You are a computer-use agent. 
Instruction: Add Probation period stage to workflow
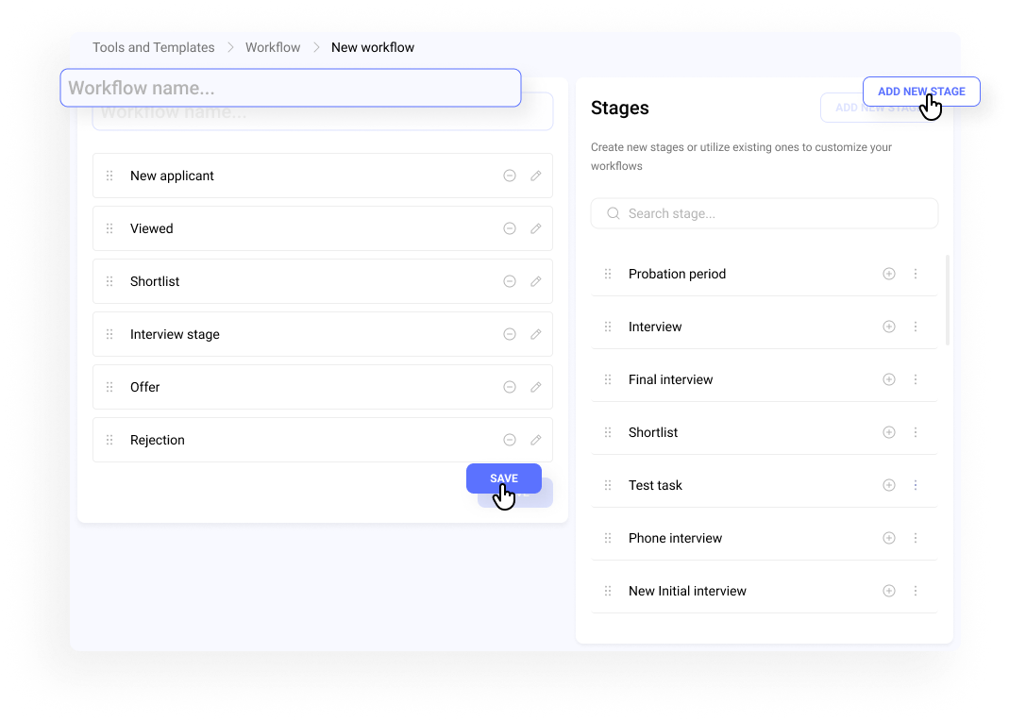(x=888, y=274)
